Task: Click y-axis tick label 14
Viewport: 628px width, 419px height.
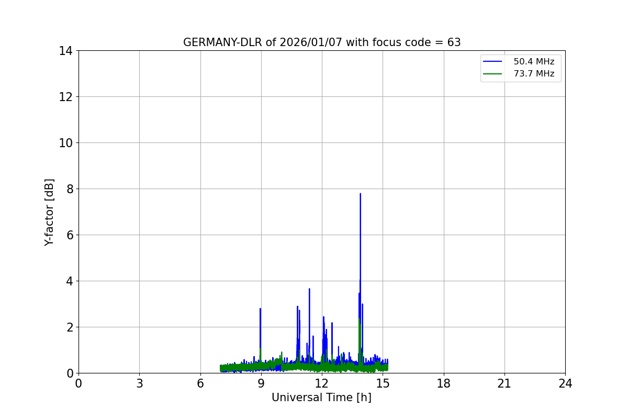Action: click(66, 51)
